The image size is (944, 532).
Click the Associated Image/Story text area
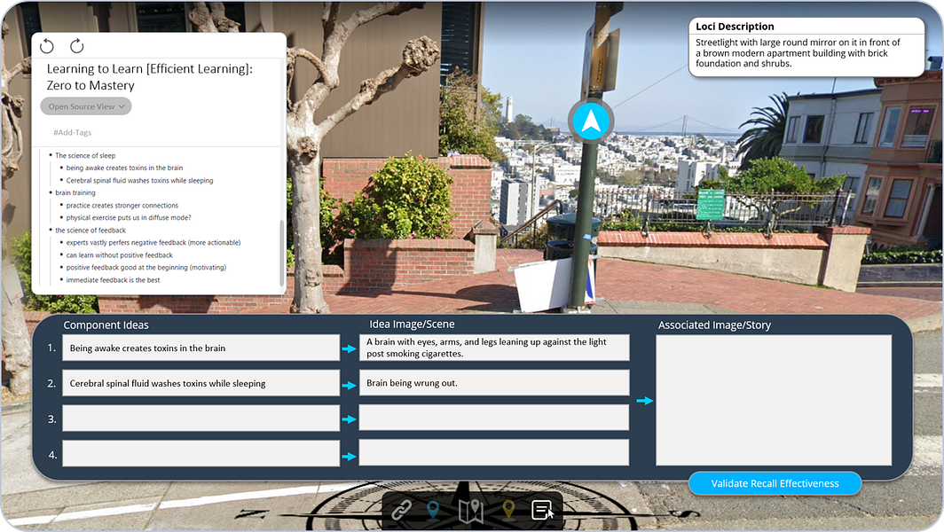(774, 400)
